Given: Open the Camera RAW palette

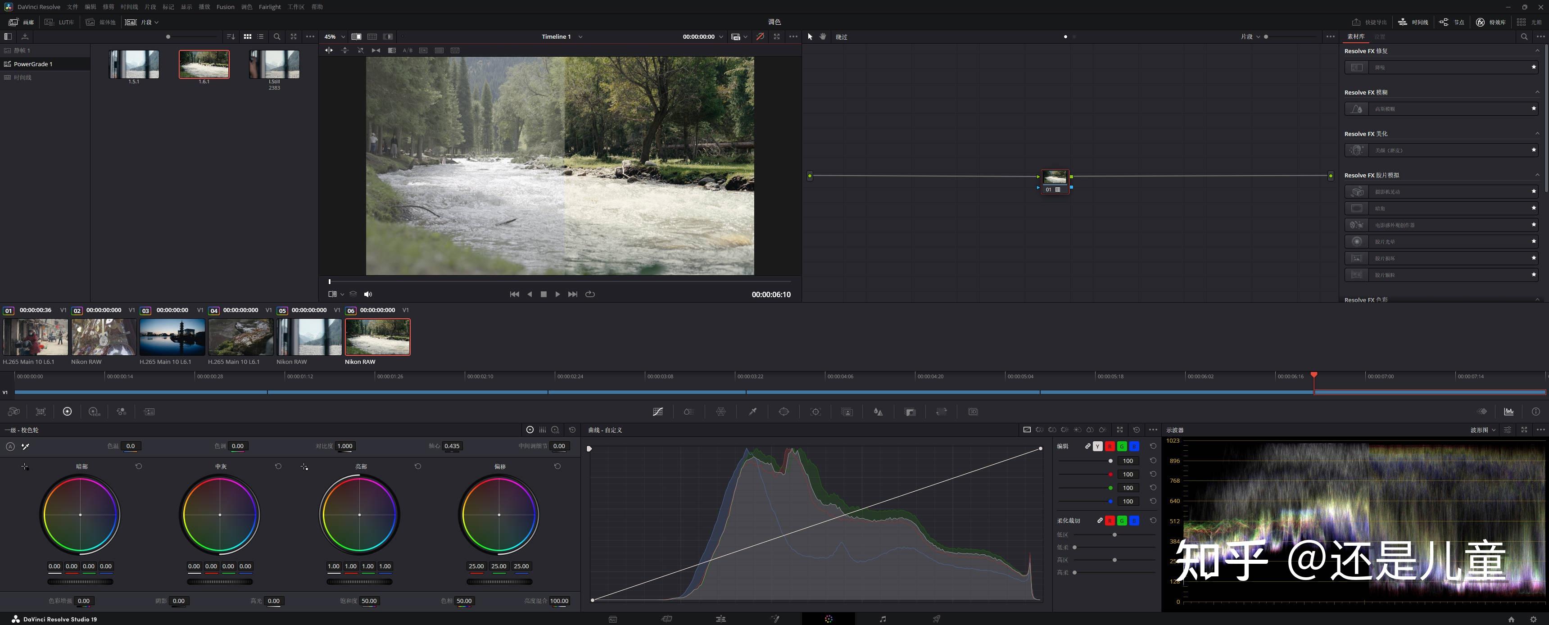Looking at the screenshot, I should [13, 412].
